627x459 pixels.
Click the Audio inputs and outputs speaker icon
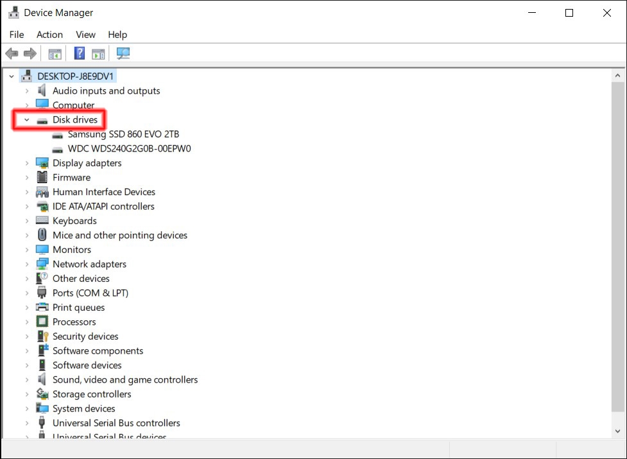click(x=42, y=91)
